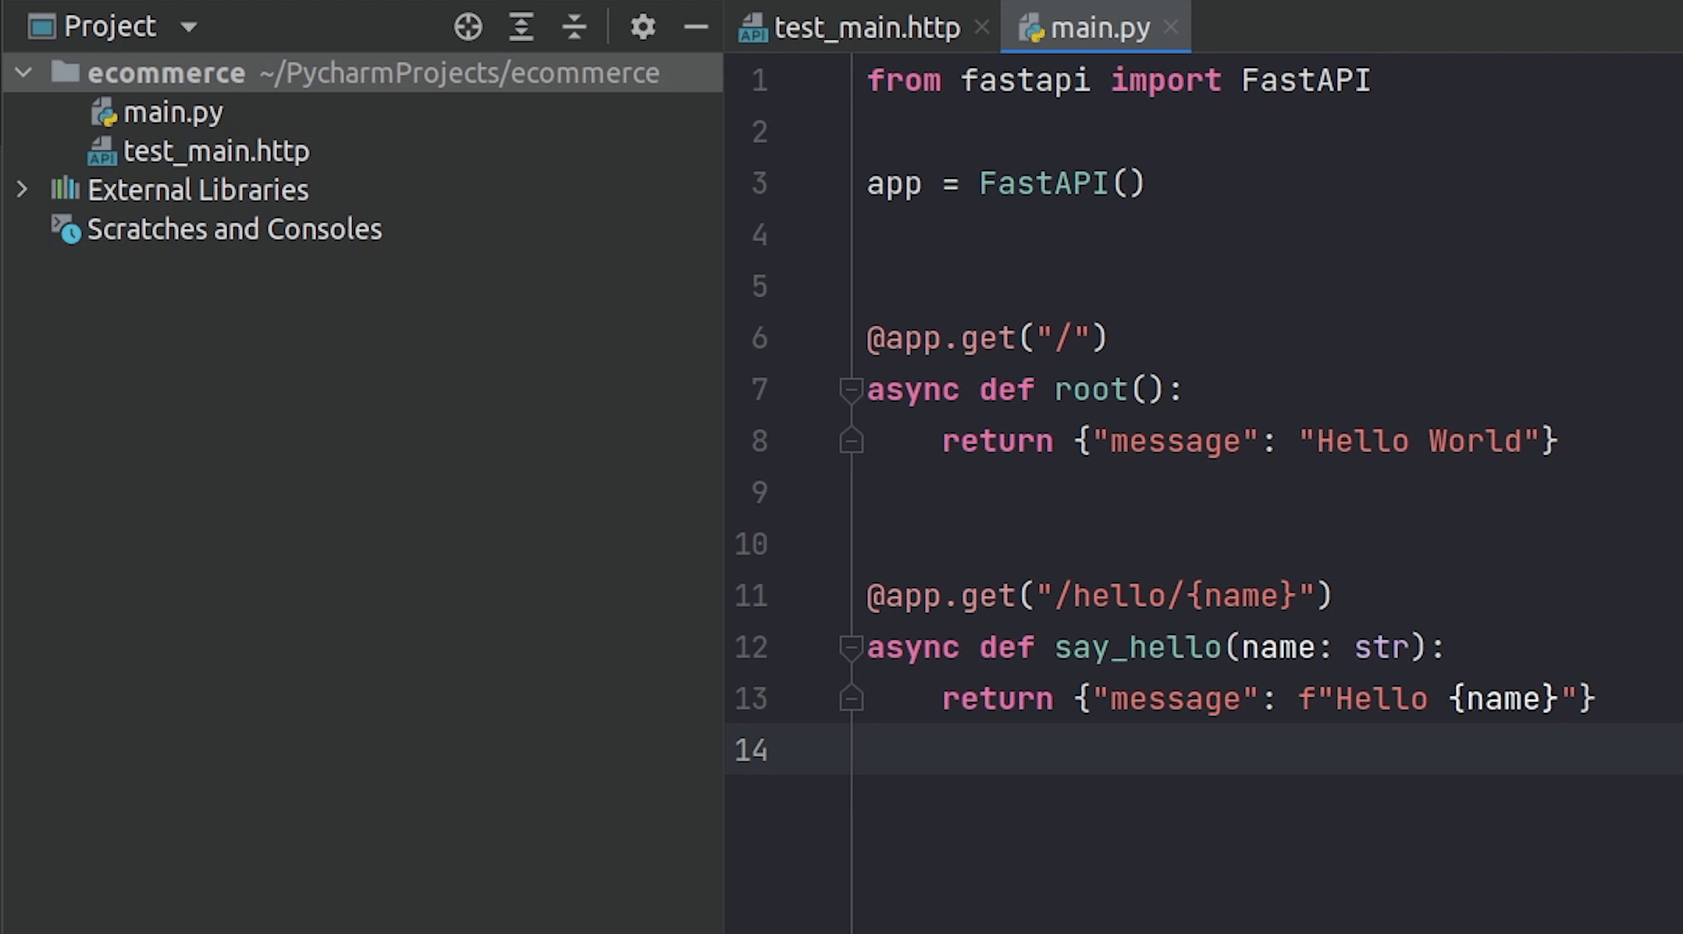This screenshot has height=934, width=1683.
Task: Toggle fold marker at line 13 end
Action: click(x=850, y=698)
